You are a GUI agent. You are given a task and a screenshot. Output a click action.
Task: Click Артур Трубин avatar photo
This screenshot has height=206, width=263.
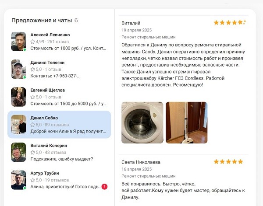coord(18,180)
